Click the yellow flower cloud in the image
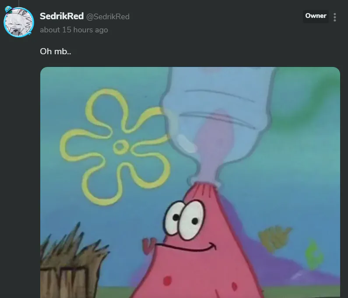Image resolution: width=348 pixels, height=298 pixels. coord(115,147)
